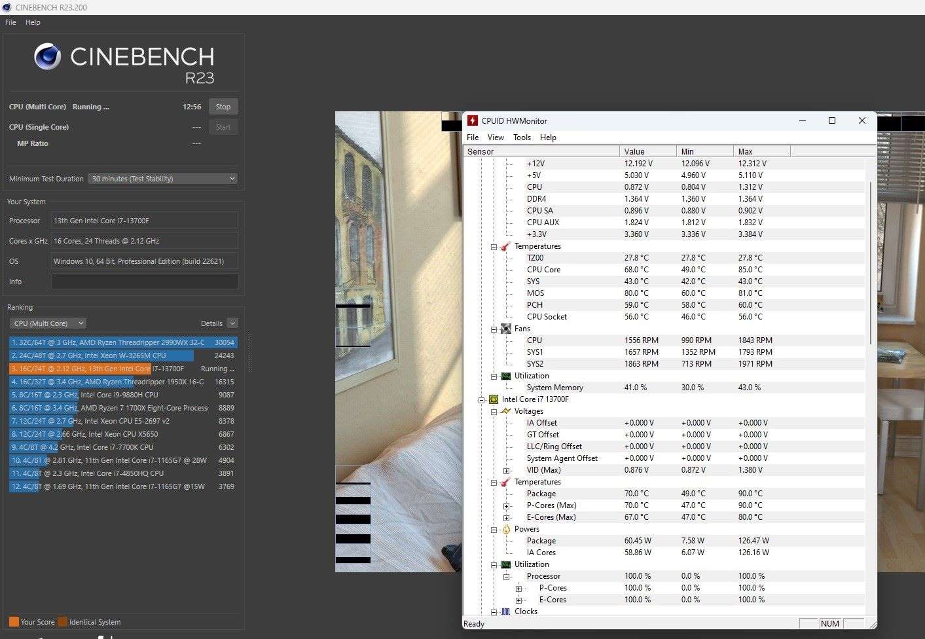This screenshot has width=925, height=639.
Task: Click the brown Identical System legend swatch
Action: tap(62, 622)
